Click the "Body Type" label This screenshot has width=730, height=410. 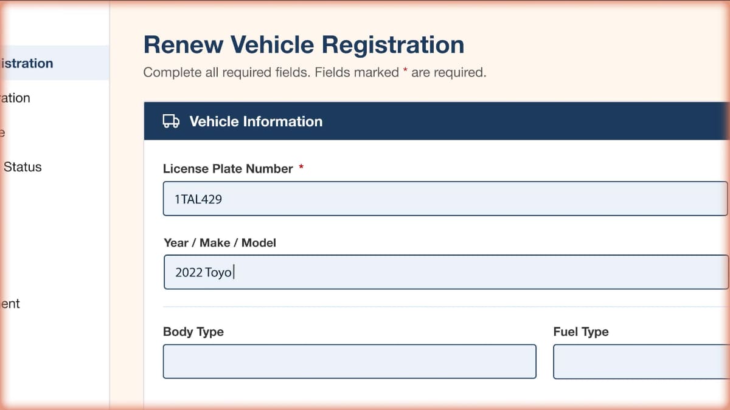(193, 332)
